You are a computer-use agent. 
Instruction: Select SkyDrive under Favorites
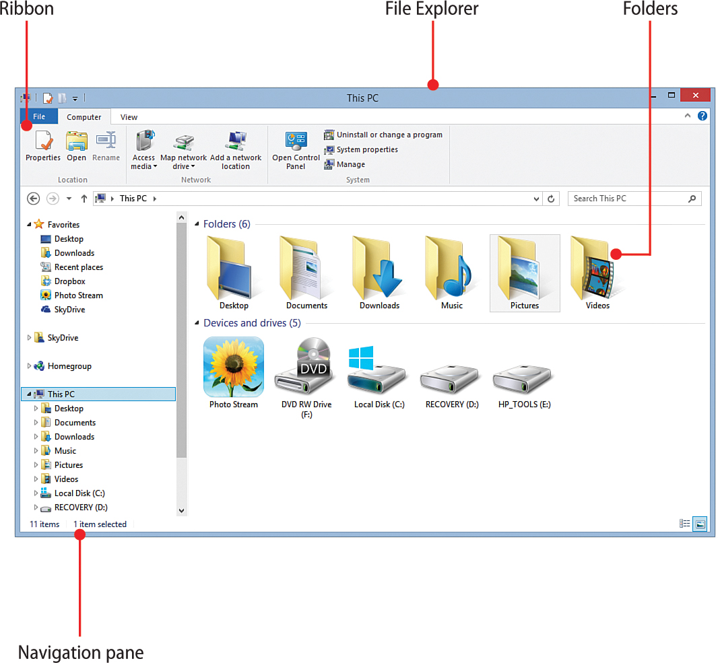pyautogui.click(x=63, y=310)
